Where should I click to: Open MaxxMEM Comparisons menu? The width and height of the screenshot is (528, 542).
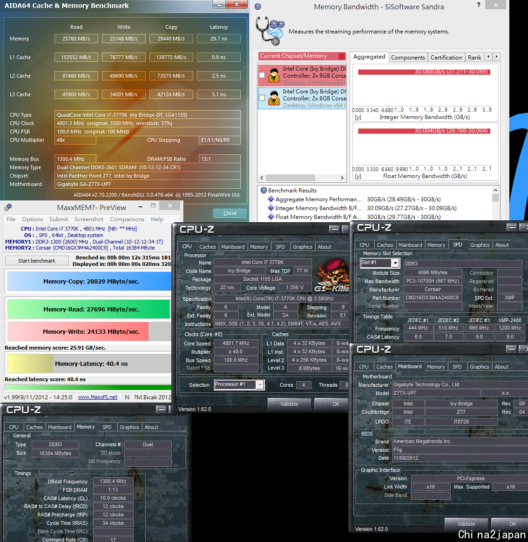pyautogui.click(x=127, y=219)
